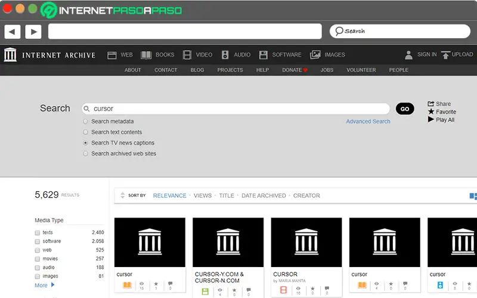
Task: Select the Search metadata radio option
Action: tap(86, 122)
